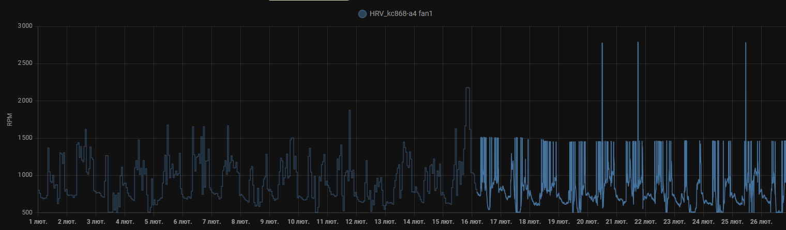Click the 2500 y-axis value
The height and width of the screenshot is (230, 786).
pos(25,63)
